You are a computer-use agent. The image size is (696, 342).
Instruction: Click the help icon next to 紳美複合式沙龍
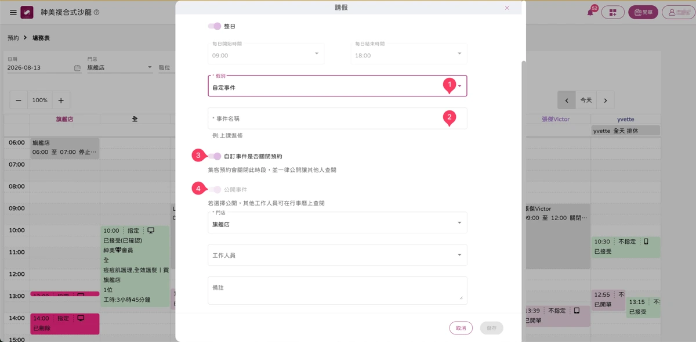tap(96, 12)
